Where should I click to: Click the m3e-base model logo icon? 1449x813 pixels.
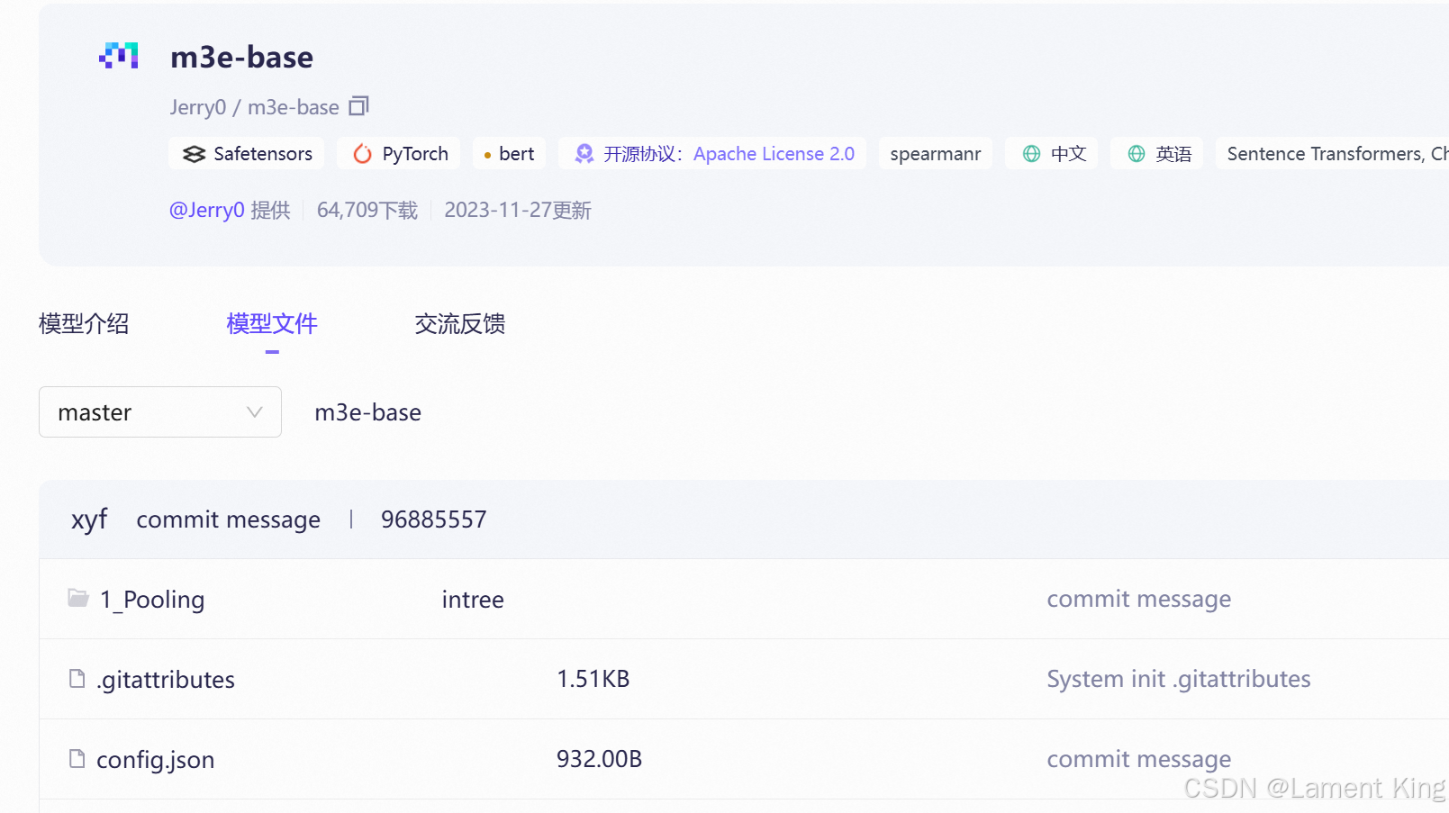coord(119,56)
